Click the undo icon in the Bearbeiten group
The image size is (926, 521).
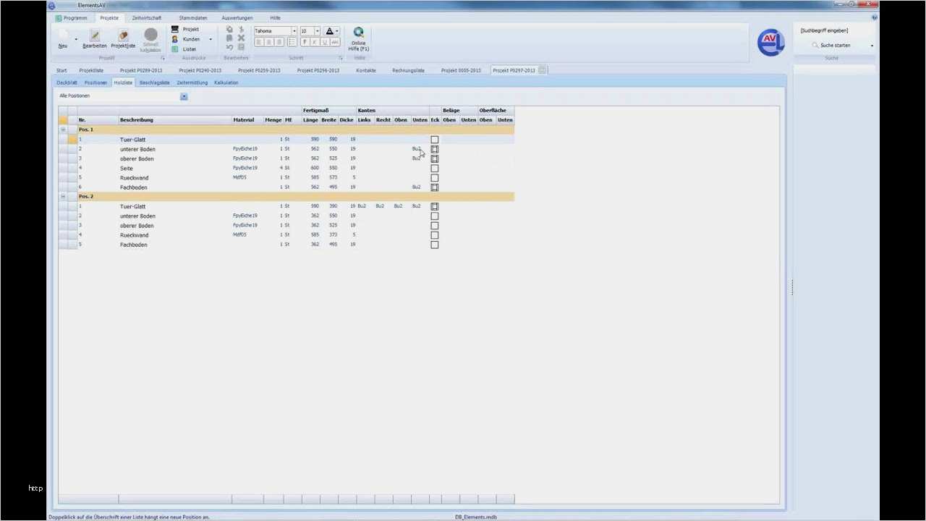[229, 46]
